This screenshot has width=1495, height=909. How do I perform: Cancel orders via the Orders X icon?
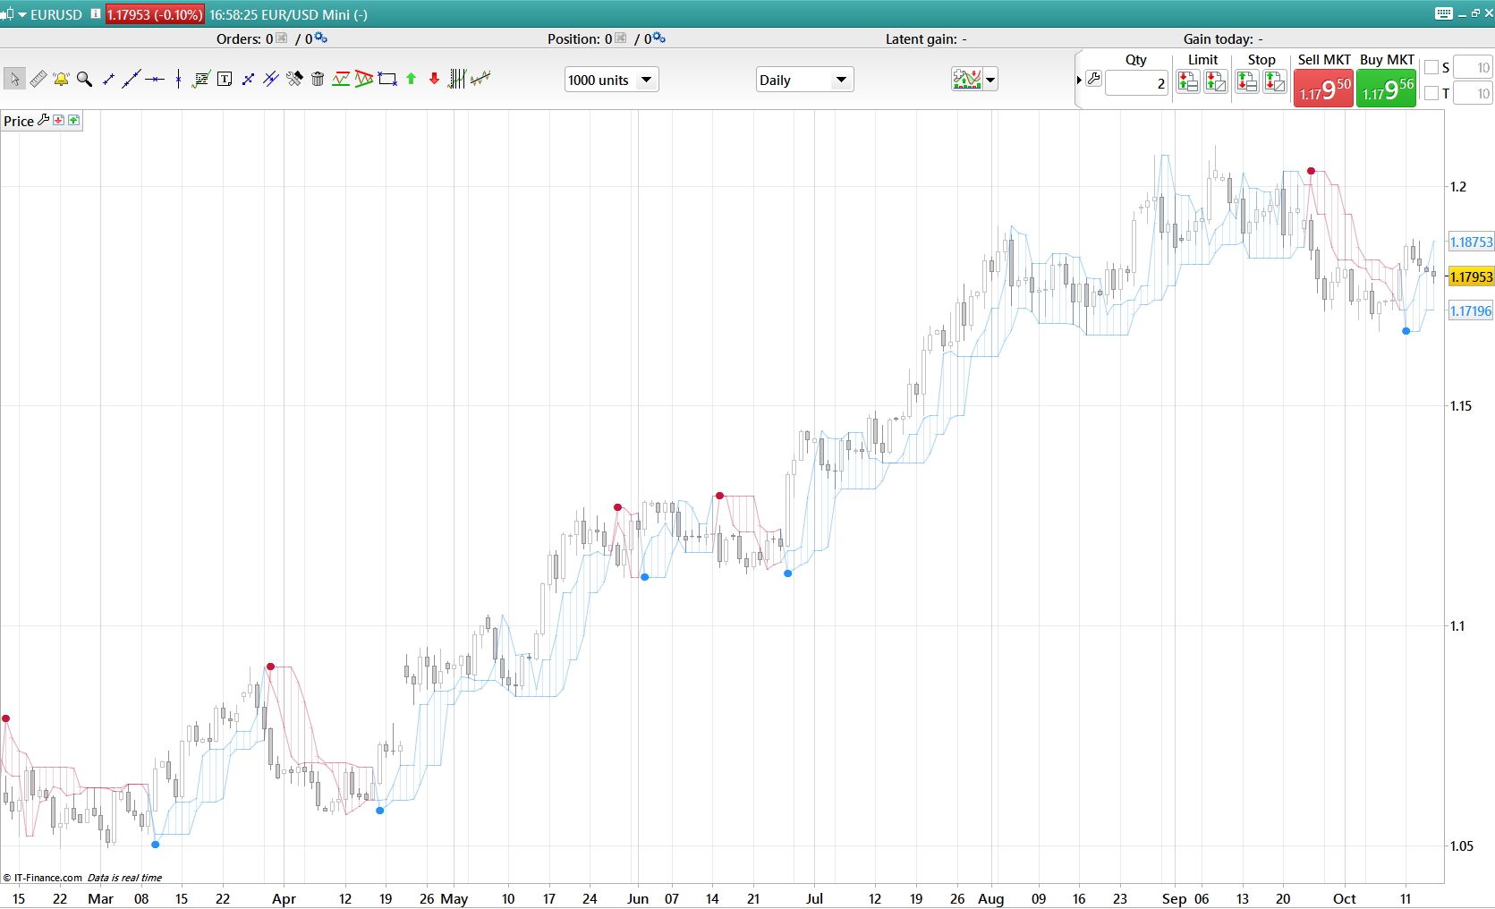pyautogui.click(x=282, y=38)
